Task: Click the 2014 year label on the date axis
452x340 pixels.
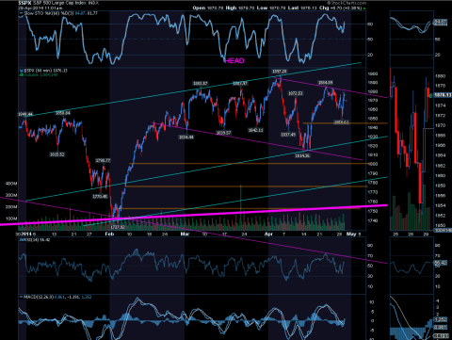Action: pyautogui.click(x=26, y=234)
